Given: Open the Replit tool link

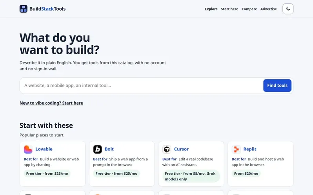Looking at the screenshot, I should (250, 149).
